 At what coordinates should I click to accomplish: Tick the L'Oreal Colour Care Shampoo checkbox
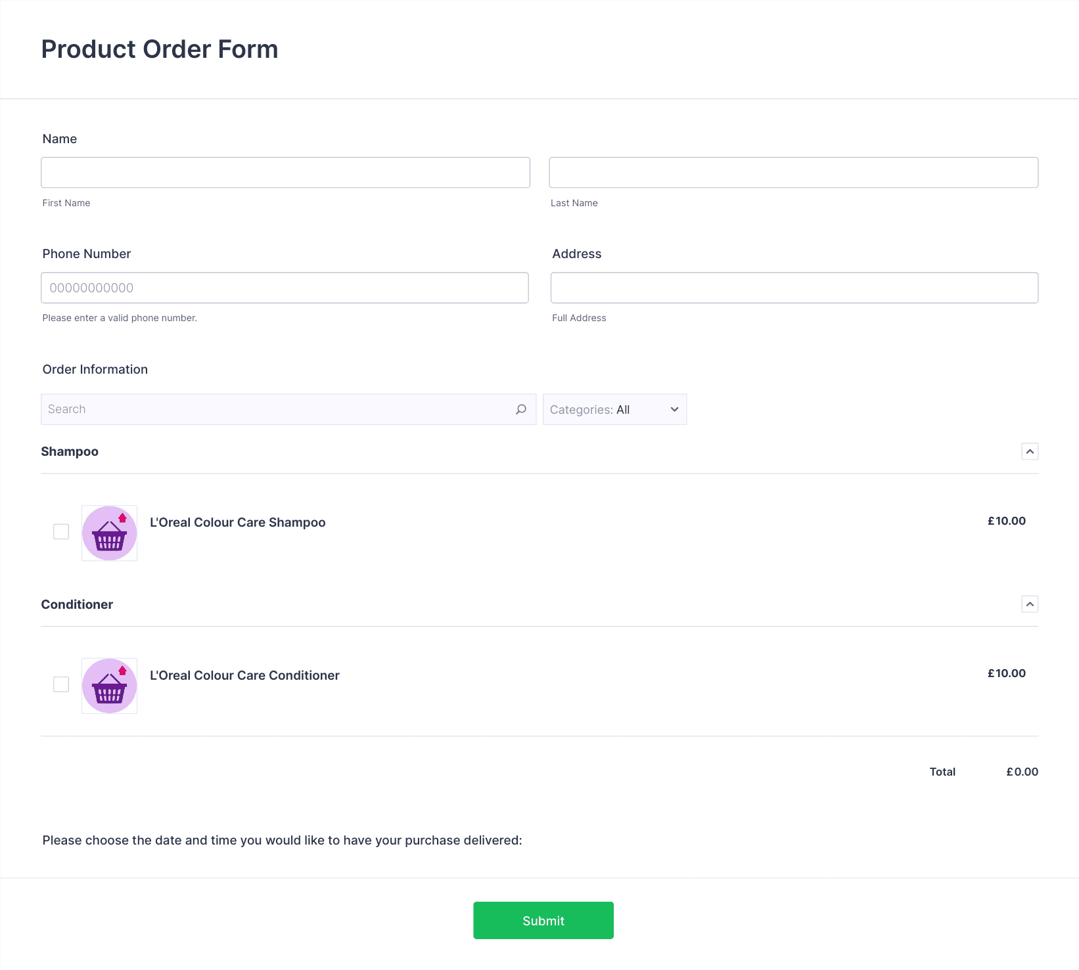[61, 531]
